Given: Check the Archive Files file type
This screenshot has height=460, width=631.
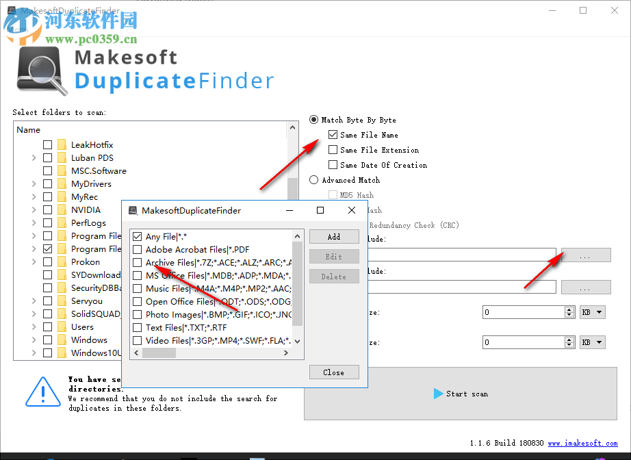Looking at the screenshot, I should pos(138,262).
